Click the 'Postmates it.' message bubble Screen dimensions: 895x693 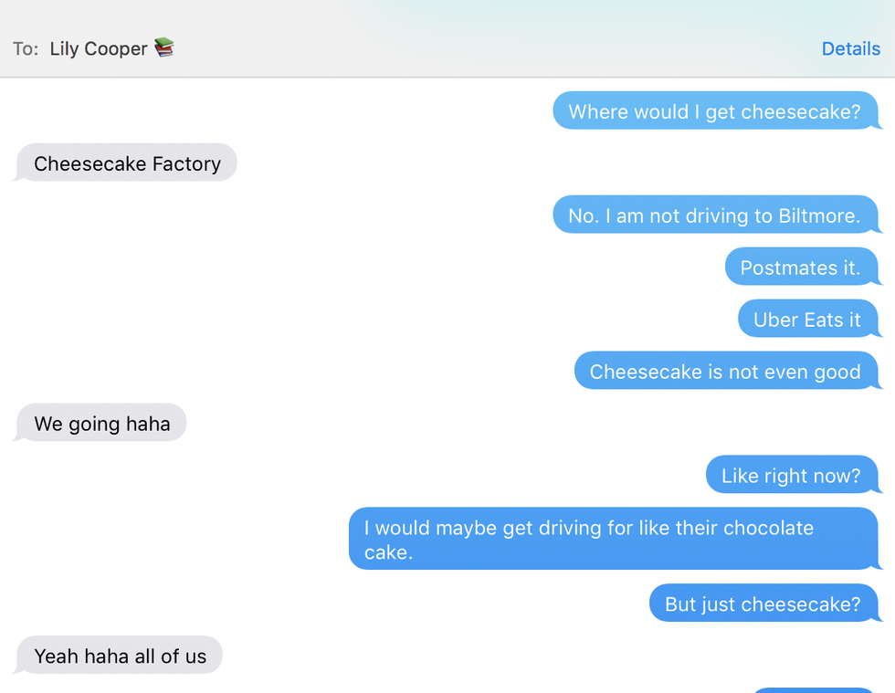(x=801, y=267)
